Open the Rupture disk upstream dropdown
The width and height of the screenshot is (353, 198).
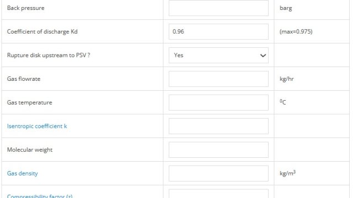coord(218,55)
